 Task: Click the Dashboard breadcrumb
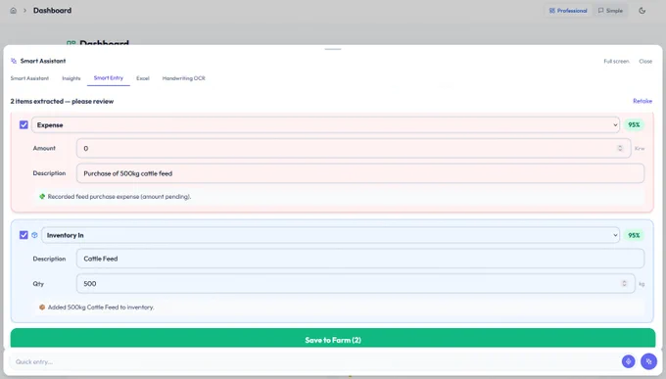click(52, 11)
